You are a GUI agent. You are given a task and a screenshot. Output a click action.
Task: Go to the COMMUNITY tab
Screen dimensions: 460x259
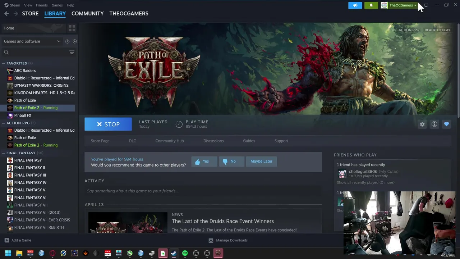(x=87, y=13)
